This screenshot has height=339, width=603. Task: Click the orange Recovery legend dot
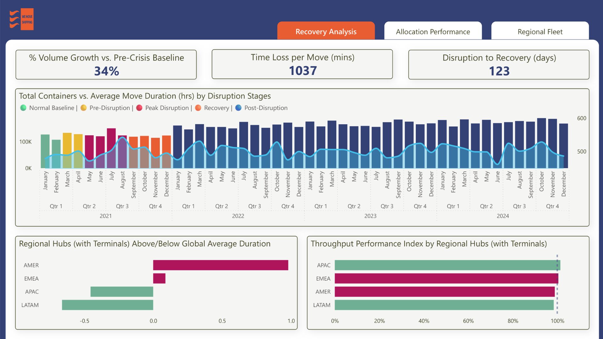(198, 108)
